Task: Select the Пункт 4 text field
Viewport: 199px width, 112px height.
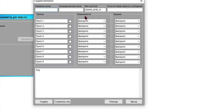Action: (52, 36)
